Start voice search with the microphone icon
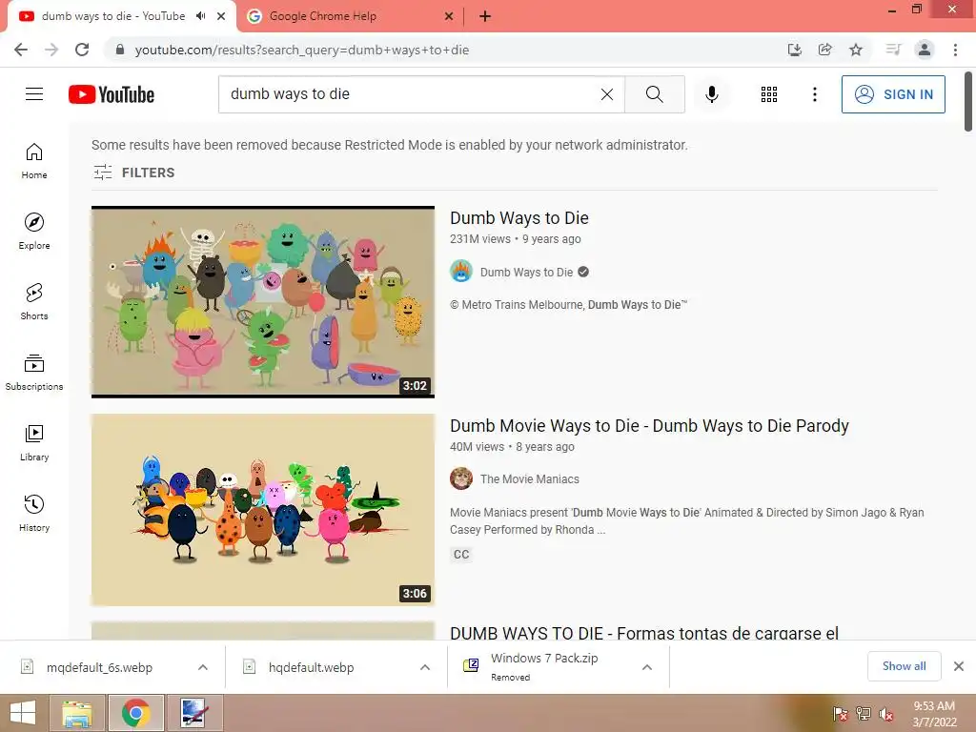Screen dimensions: 976x732 [711, 94]
